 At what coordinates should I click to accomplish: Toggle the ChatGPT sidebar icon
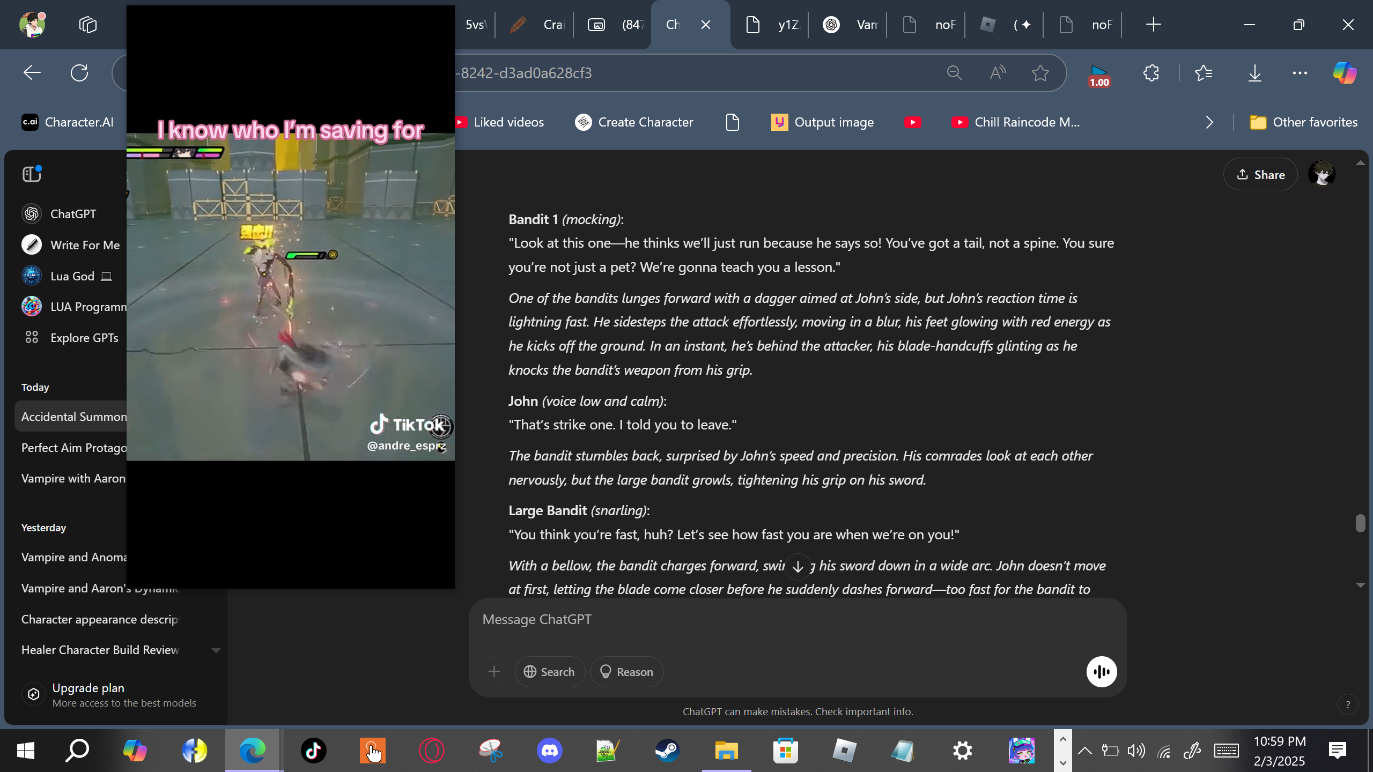point(32,174)
